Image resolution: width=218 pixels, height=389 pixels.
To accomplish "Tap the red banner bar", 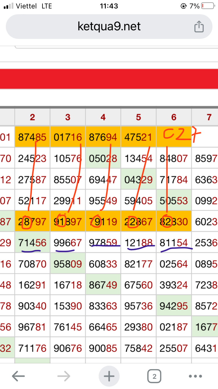I will (x=109, y=79).
